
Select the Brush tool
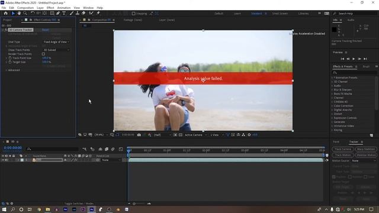click(72, 13)
